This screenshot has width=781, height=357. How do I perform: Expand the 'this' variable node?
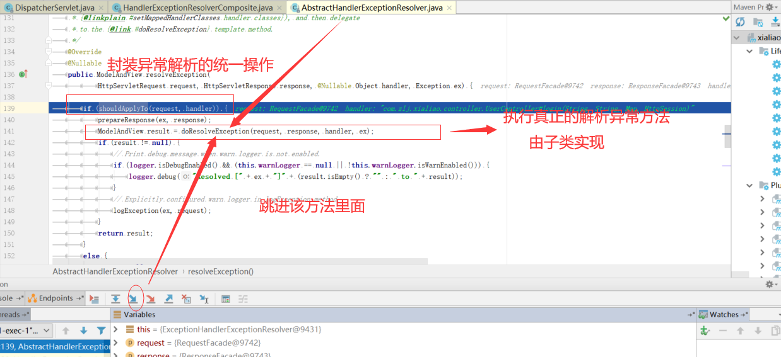115,329
